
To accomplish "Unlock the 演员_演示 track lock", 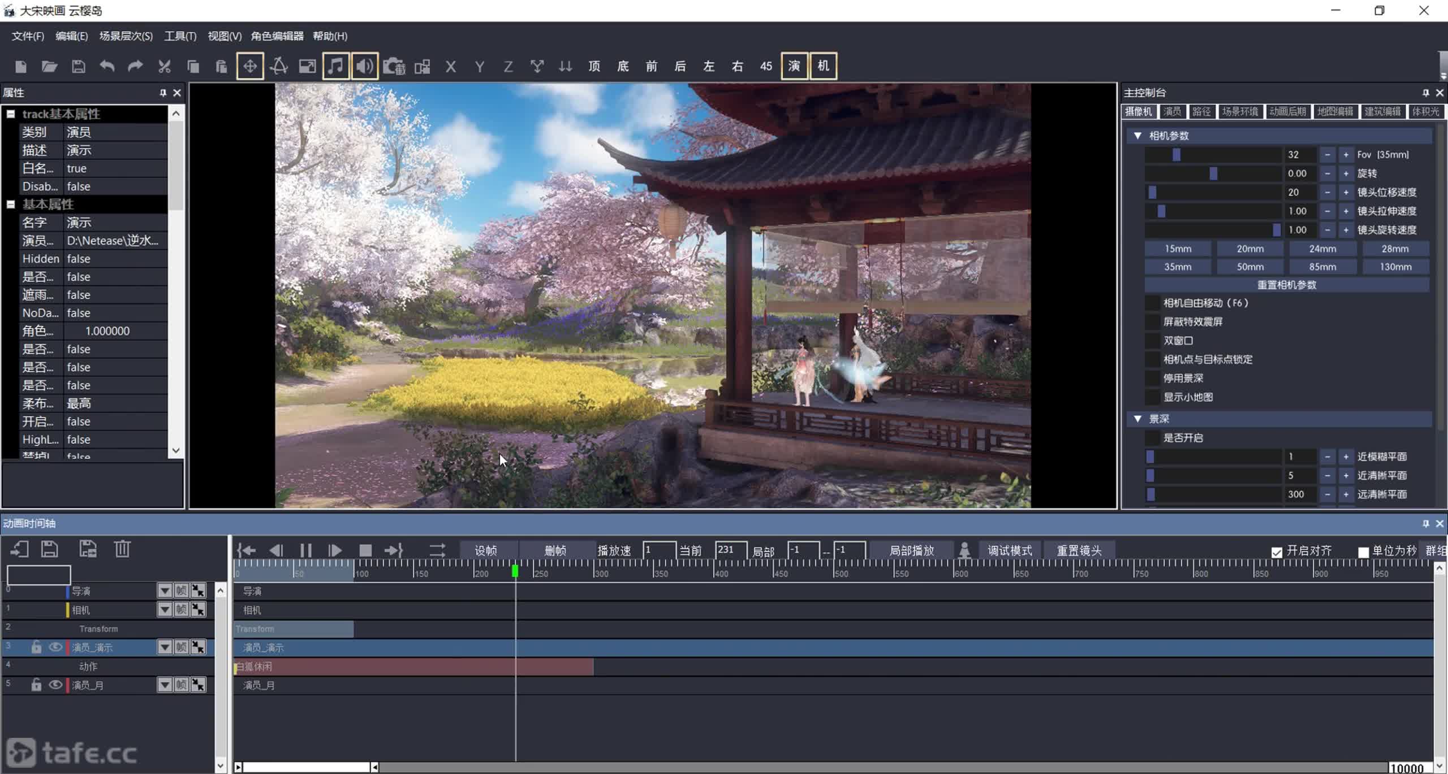I will 36,647.
